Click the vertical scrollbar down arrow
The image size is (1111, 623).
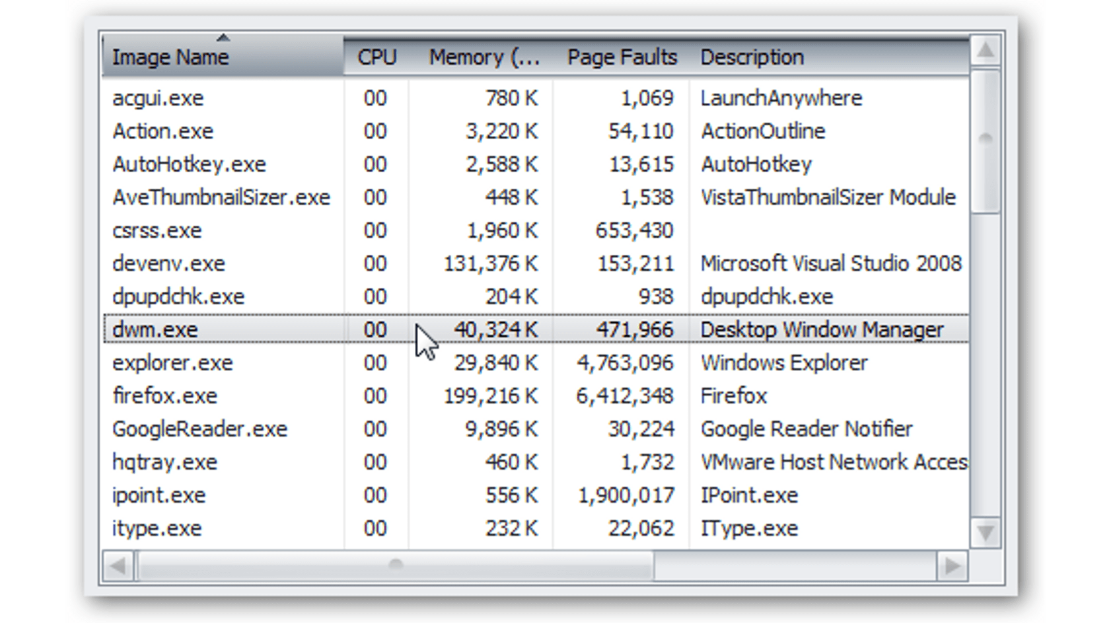pyautogui.click(x=986, y=532)
